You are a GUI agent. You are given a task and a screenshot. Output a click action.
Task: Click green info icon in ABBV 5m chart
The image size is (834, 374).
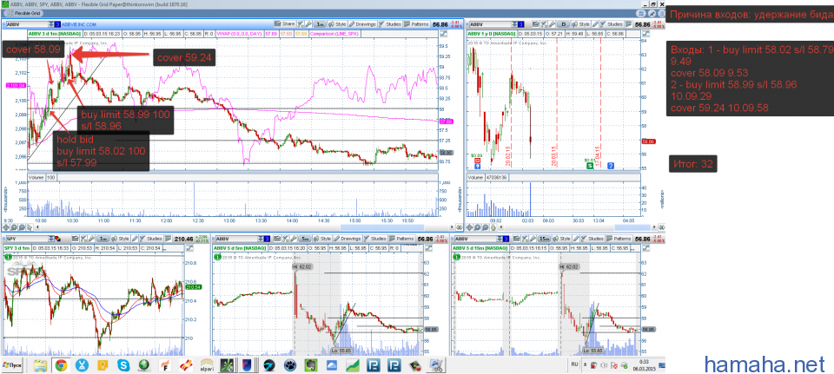click(218, 255)
